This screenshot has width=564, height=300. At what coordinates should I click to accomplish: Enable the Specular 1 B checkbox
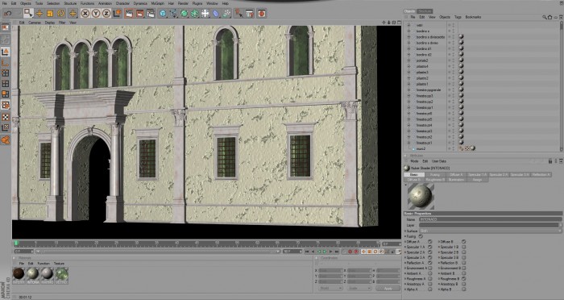pos(464,247)
